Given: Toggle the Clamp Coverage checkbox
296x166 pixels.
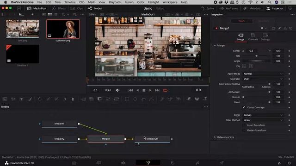Looking at the screenshot, I should click(244, 107).
